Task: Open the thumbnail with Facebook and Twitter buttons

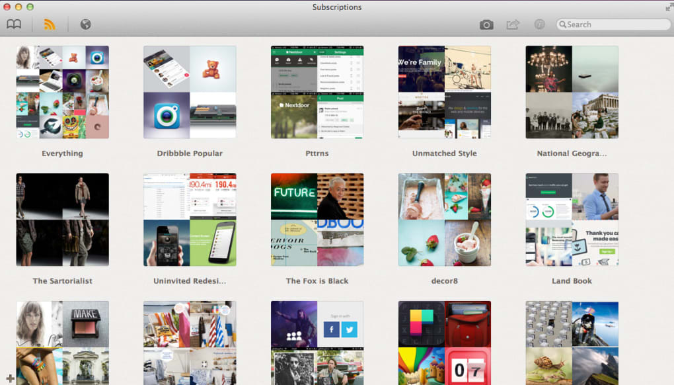Action: pyautogui.click(x=317, y=343)
